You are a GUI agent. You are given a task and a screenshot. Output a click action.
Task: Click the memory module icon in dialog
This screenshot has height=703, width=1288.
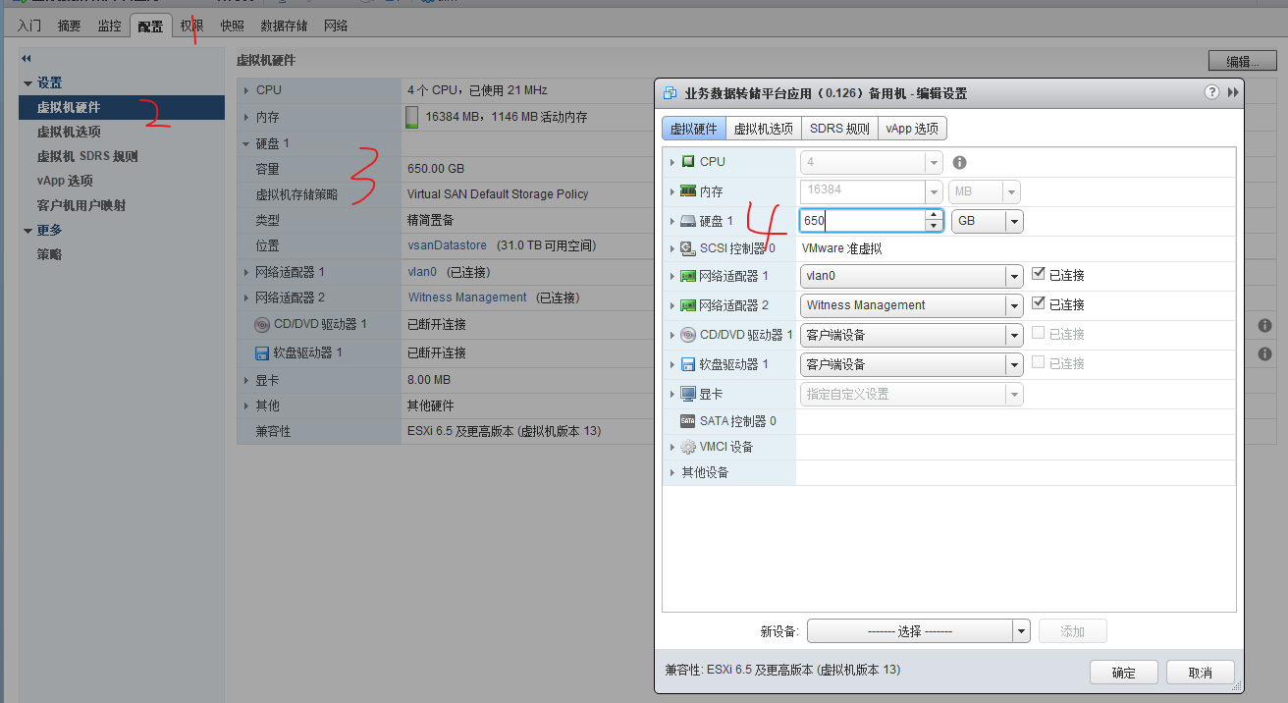pyautogui.click(x=688, y=191)
